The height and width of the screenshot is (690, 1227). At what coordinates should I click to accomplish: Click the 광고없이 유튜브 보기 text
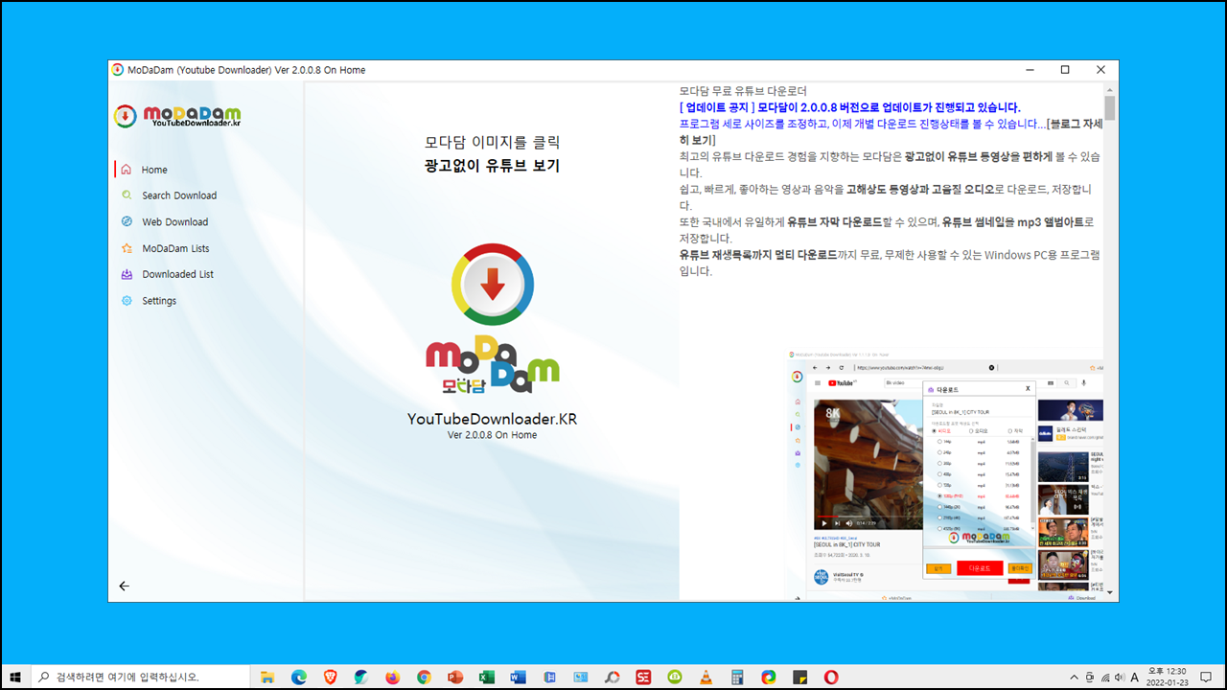[x=492, y=166]
